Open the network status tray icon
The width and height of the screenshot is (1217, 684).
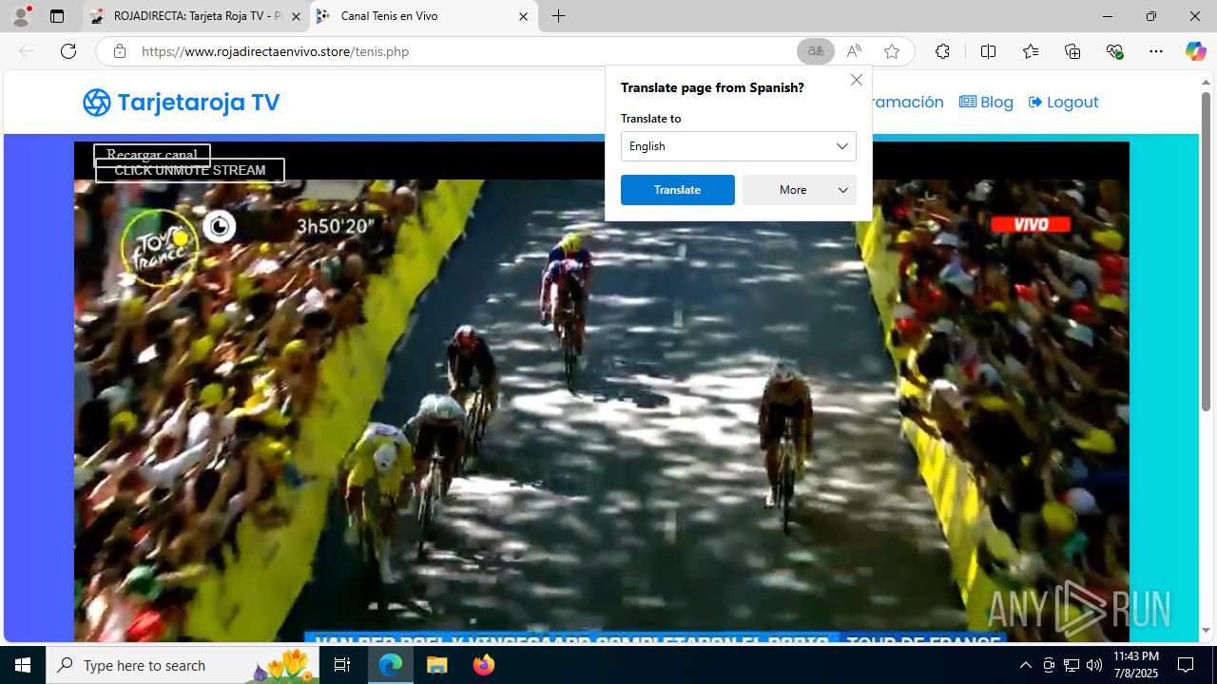[x=1072, y=665]
